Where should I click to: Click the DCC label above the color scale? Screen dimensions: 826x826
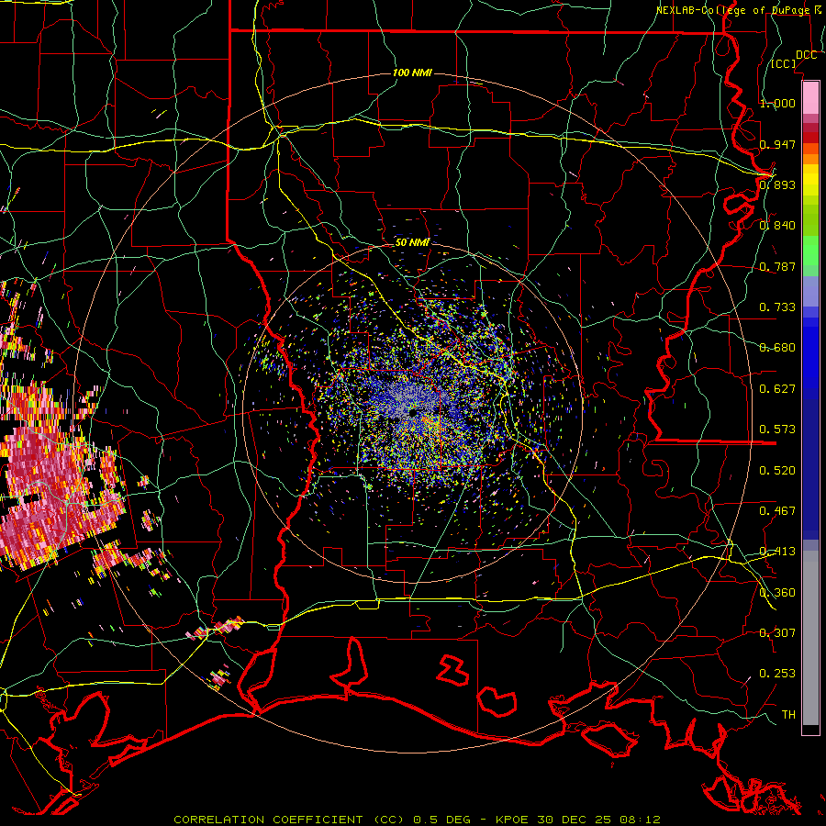(x=807, y=55)
